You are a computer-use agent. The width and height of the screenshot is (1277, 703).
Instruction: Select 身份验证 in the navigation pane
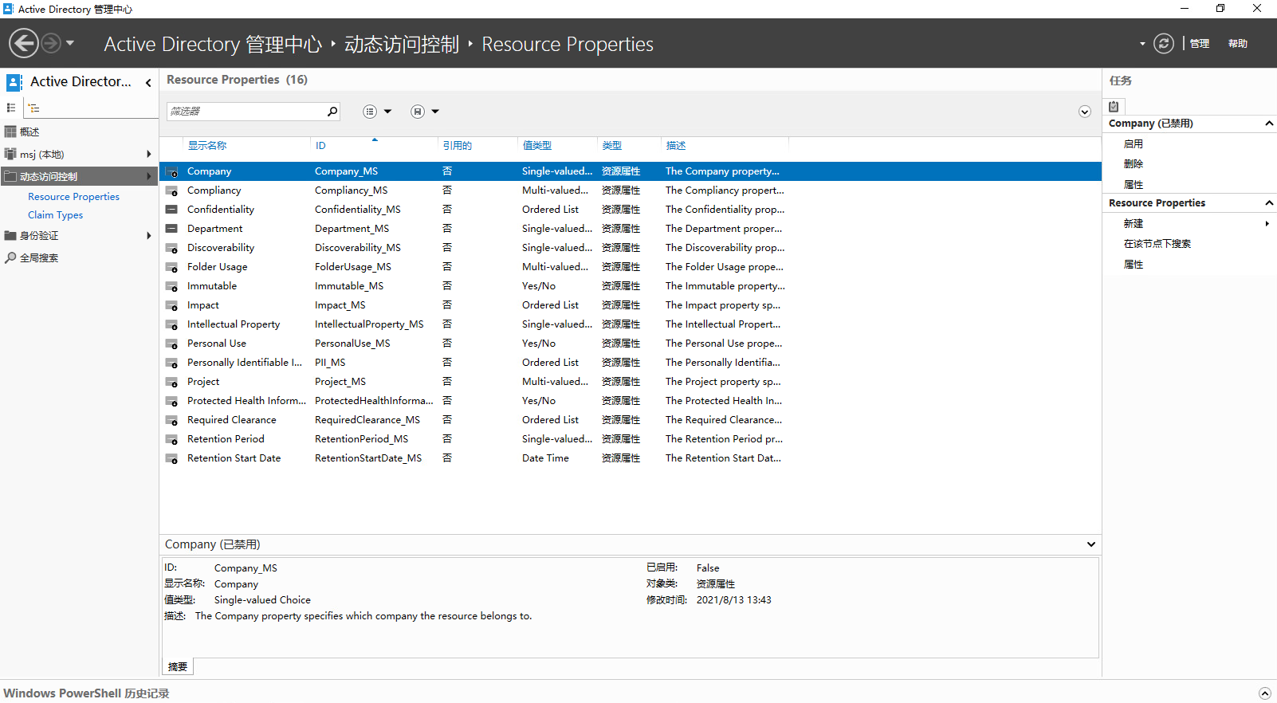pyautogui.click(x=39, y=236)
